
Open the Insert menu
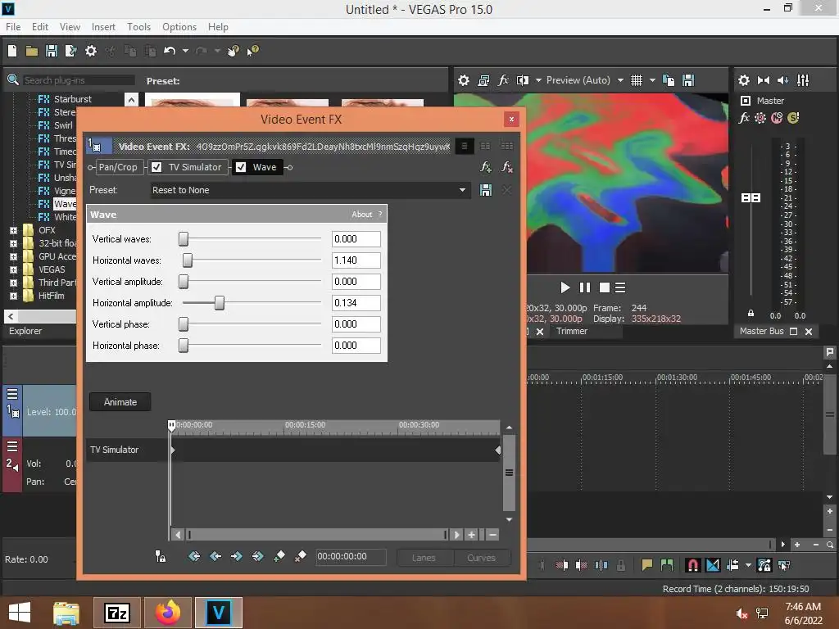[x=103, y=27]
